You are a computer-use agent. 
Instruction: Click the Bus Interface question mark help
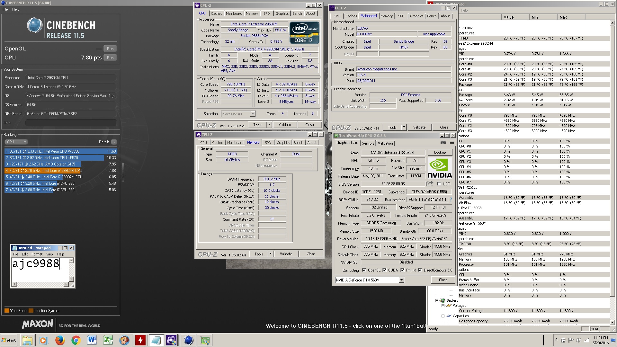point(451,200)
